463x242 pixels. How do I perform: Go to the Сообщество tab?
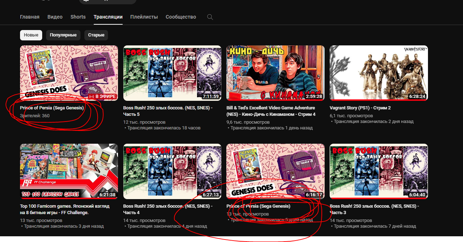point(181,17)
